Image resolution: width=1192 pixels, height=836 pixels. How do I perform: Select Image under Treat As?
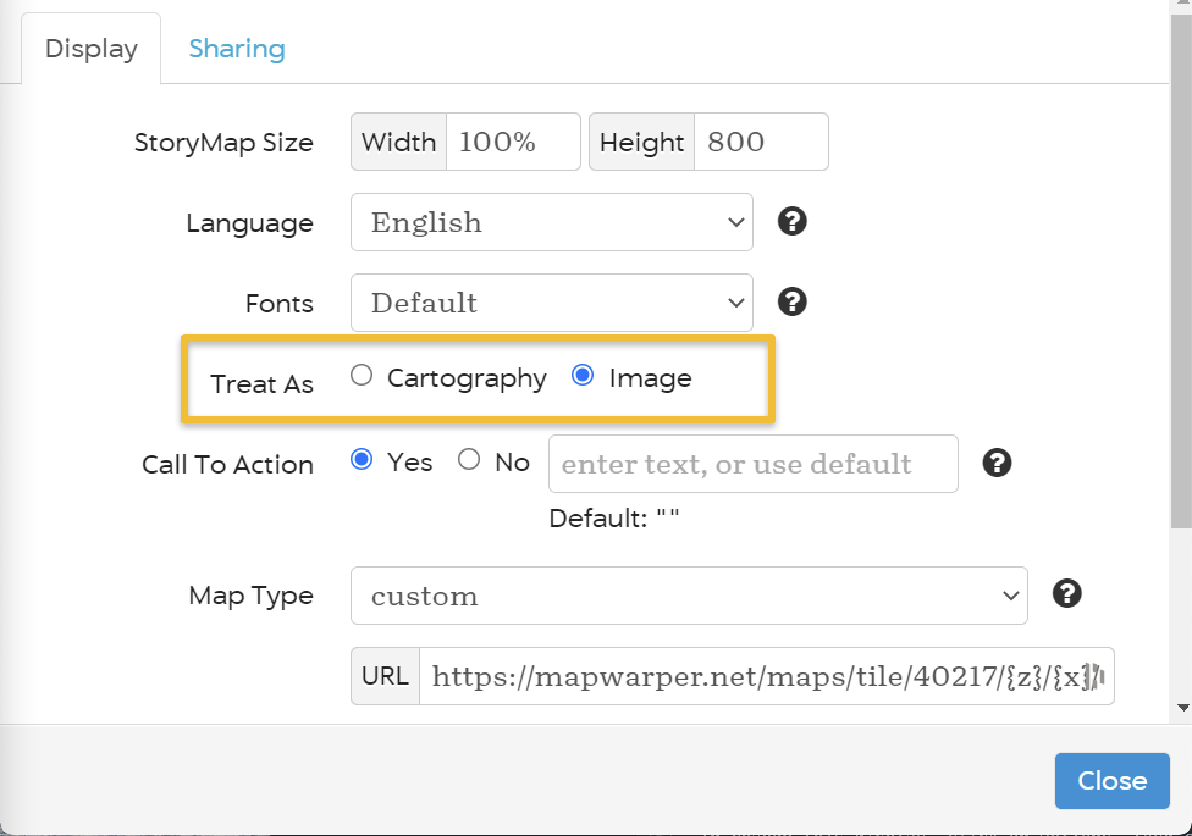583,377
